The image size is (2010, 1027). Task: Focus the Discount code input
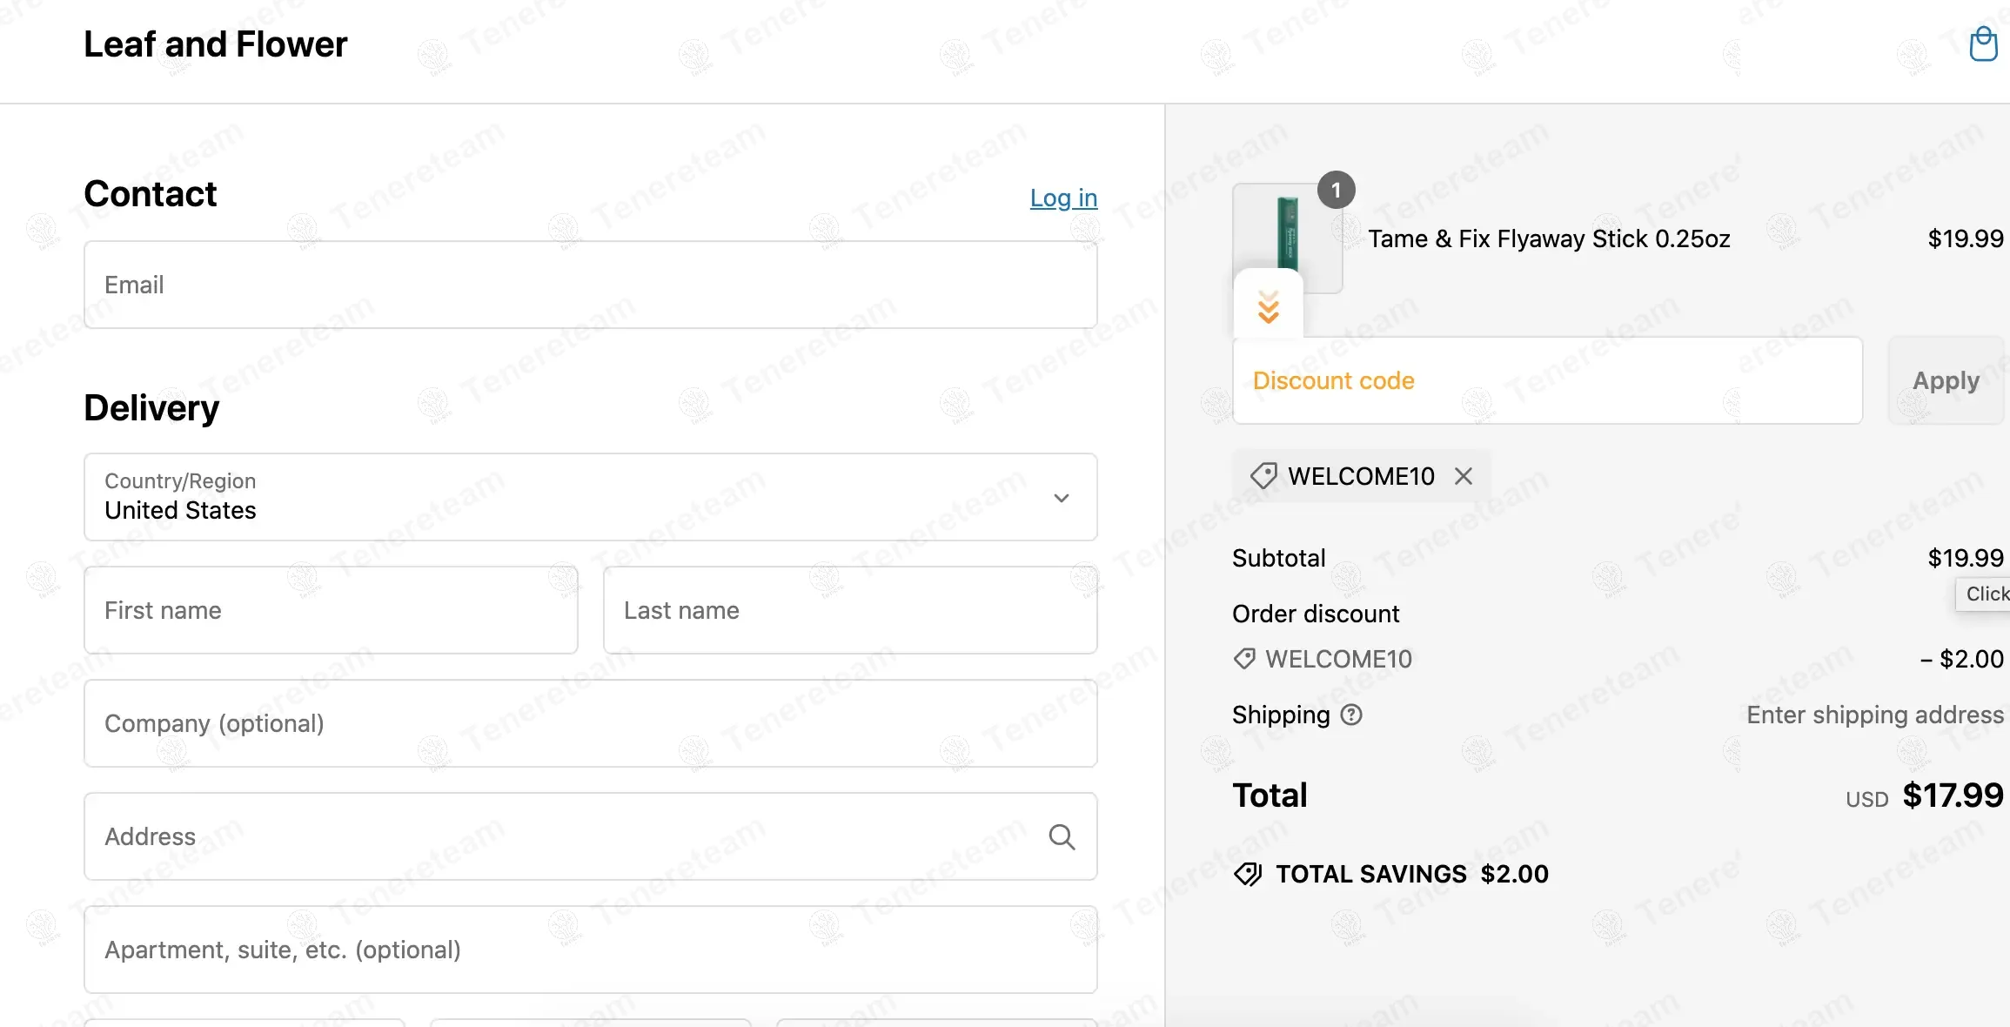pyautogui.click(x=1547, y=380)
